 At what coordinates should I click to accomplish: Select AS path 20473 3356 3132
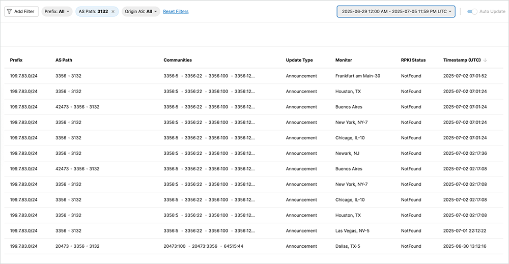(x=77, y=246)
